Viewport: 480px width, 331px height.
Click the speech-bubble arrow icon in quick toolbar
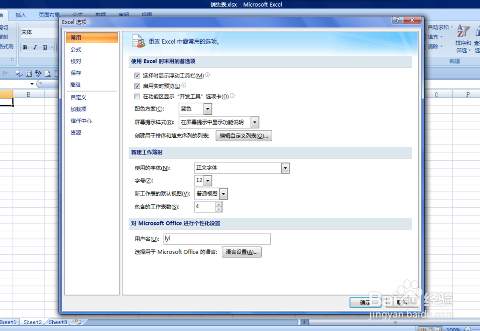pyautogui.click(x=19, y=74)
